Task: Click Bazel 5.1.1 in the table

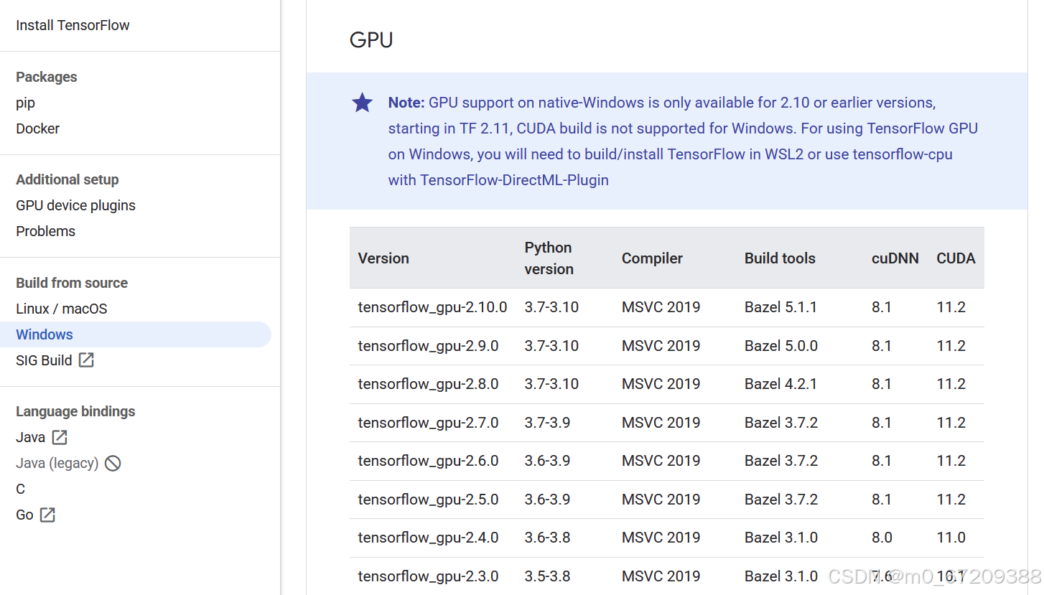Action: coord(780,307)
